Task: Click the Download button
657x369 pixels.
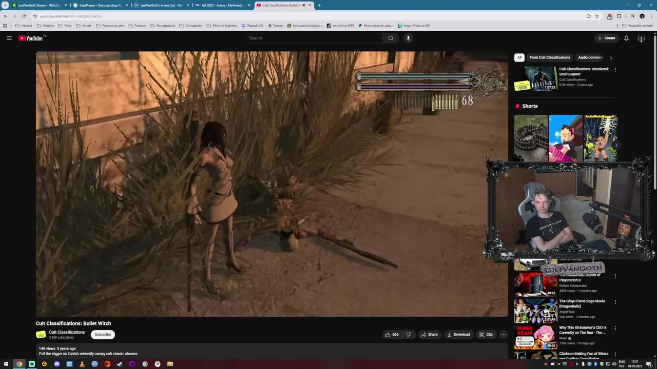Action: tap(458, 335)
